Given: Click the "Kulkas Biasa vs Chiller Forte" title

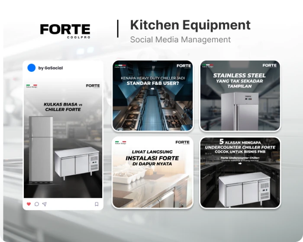Looking at the screenshot, I should pos(63,107).
